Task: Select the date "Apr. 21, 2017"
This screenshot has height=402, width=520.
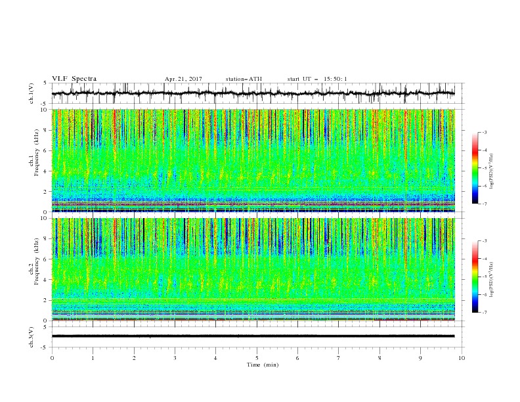Action: 183,79
